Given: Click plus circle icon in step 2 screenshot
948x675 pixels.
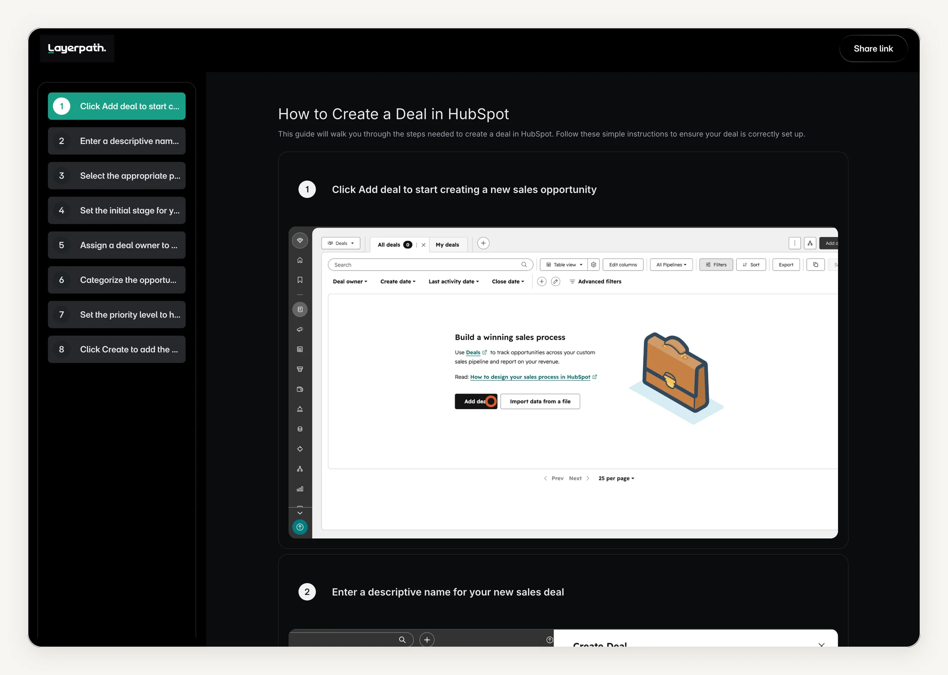Looking at the screenshot, I should [427, 640].
